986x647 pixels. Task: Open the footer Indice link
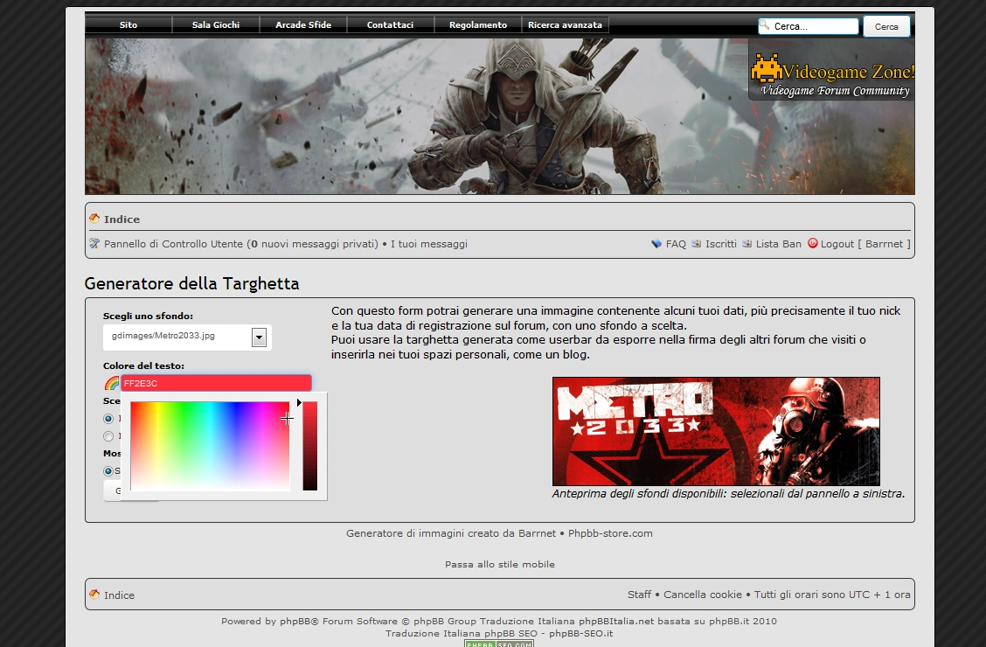tap(120, 595)
